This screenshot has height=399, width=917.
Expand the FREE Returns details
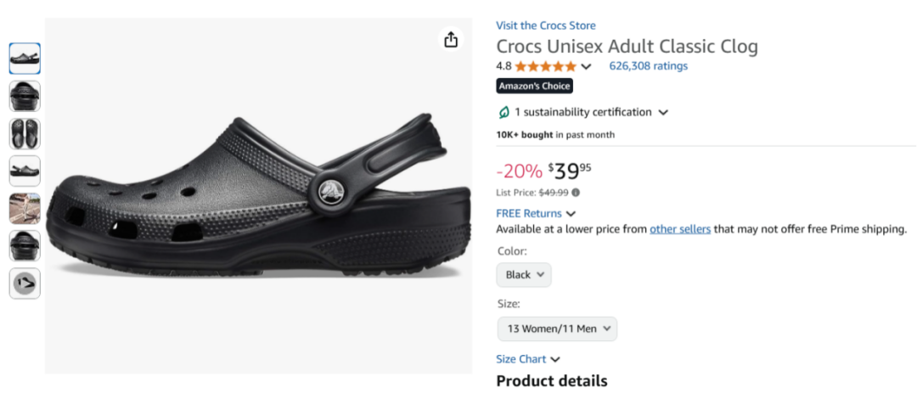point(536,214)
